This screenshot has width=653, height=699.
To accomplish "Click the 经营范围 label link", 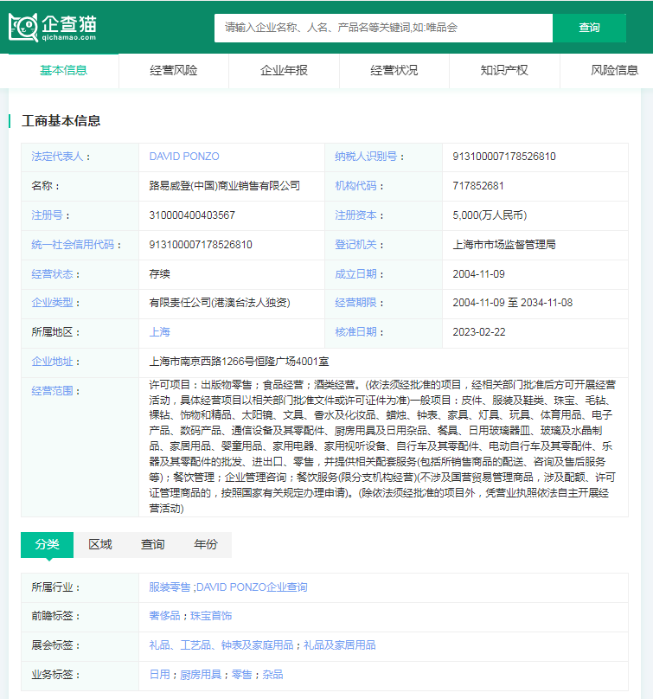I will click(52, 391).
